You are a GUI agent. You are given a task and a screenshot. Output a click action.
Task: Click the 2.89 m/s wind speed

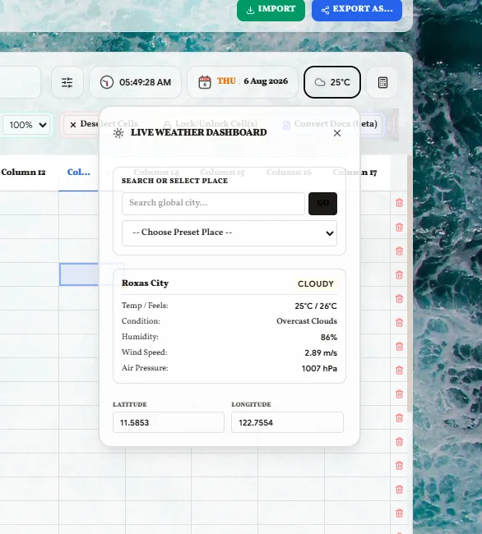(x=321, y=352)
